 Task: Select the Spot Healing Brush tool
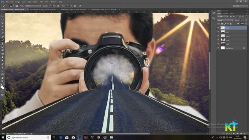tap(2, 37)
